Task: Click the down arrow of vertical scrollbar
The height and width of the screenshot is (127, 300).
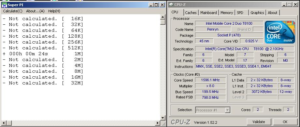Action: tap(163, 118)
